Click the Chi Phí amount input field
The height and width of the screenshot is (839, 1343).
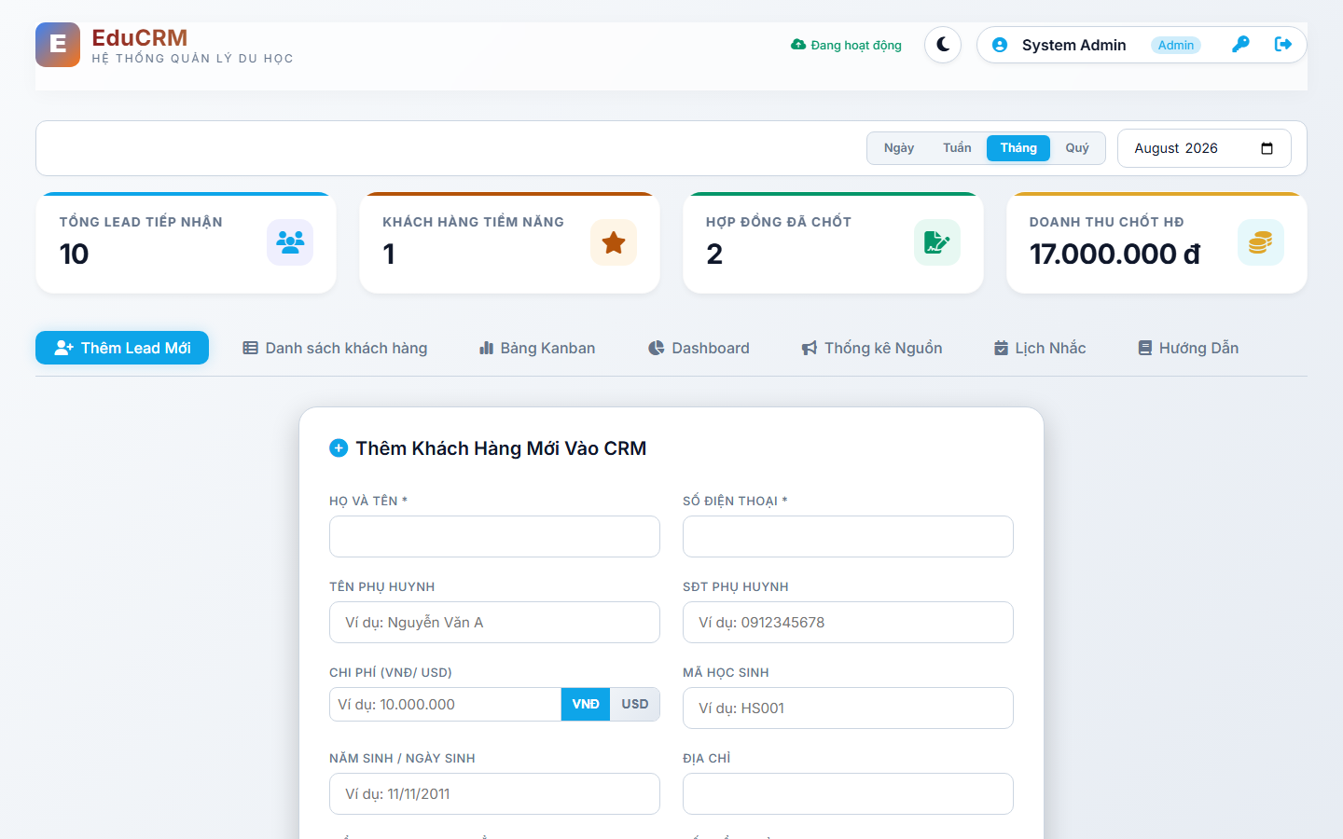(445, 705)
